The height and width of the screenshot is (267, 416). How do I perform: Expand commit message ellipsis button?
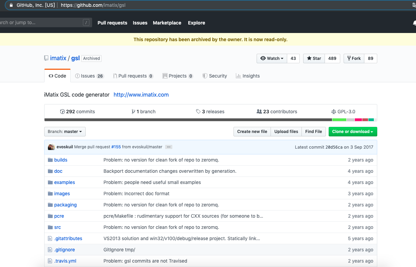click(x=169, y=147)
